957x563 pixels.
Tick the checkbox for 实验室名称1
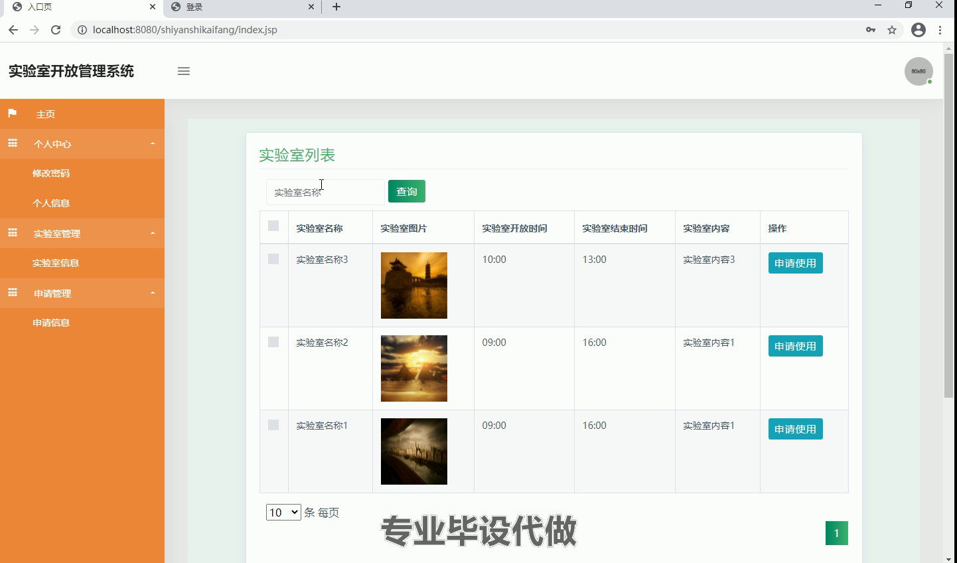(273, 425)
